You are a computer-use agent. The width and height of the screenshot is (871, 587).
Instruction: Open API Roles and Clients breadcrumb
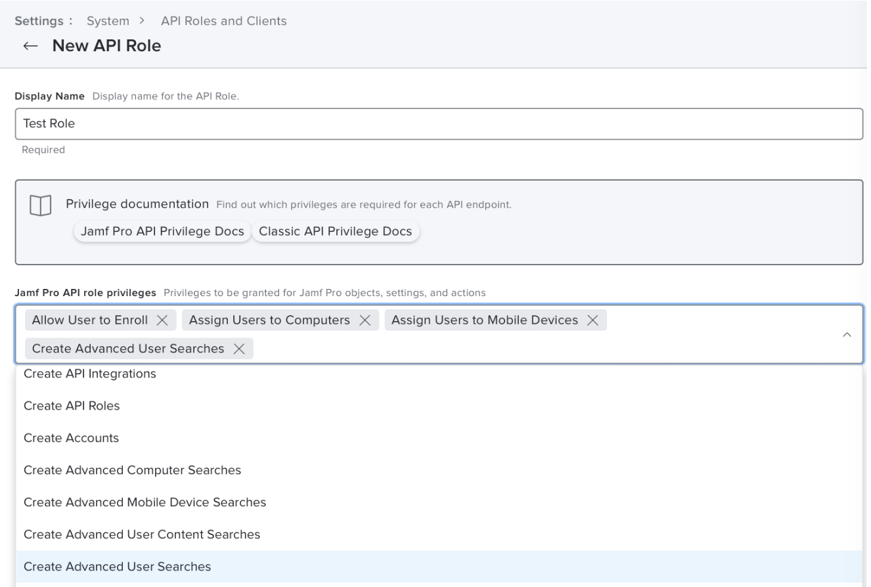pyautogui.click(x=224, y=21)
